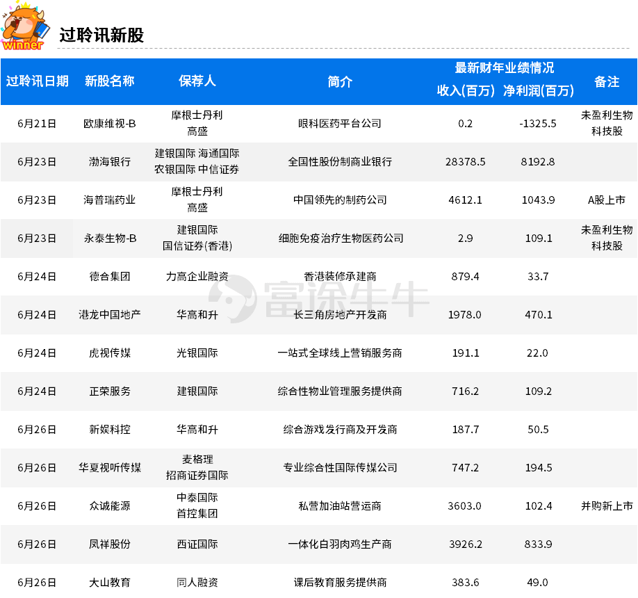638x598 pixels.
Task: Click revenue value 3603.0
Action: (465, 506)
